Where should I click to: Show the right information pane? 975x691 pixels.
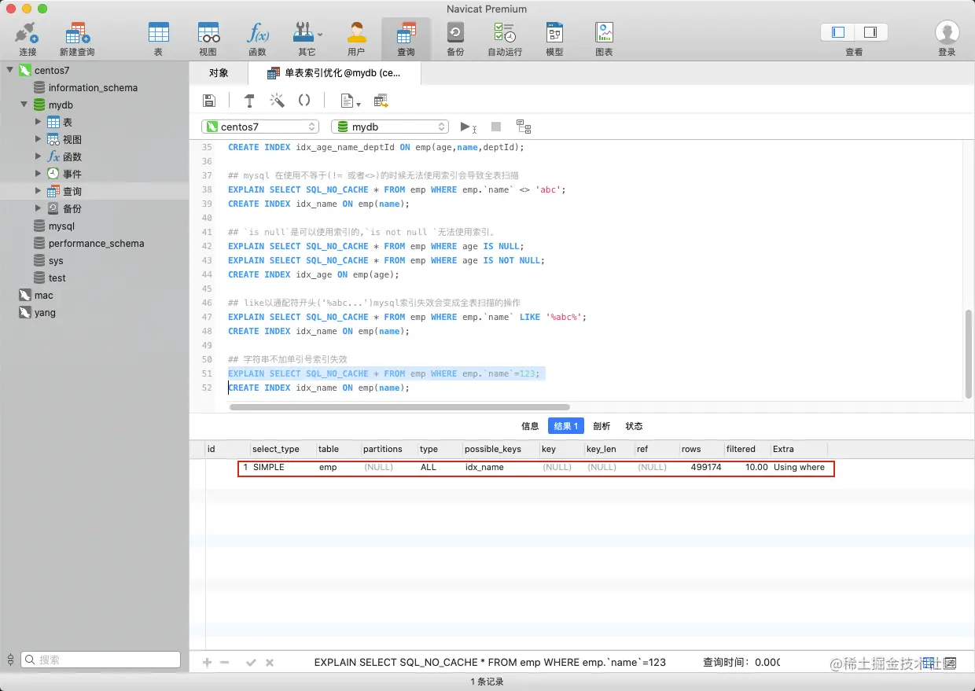[x=870, y=32]
